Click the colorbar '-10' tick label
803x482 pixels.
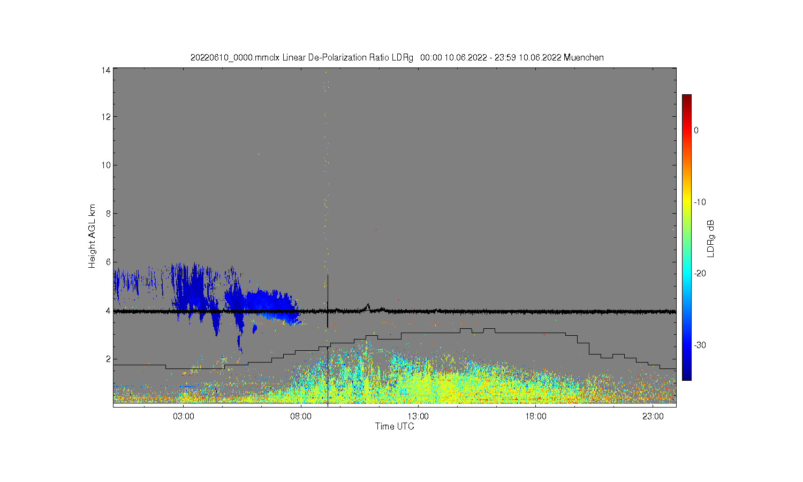(700, 202)
